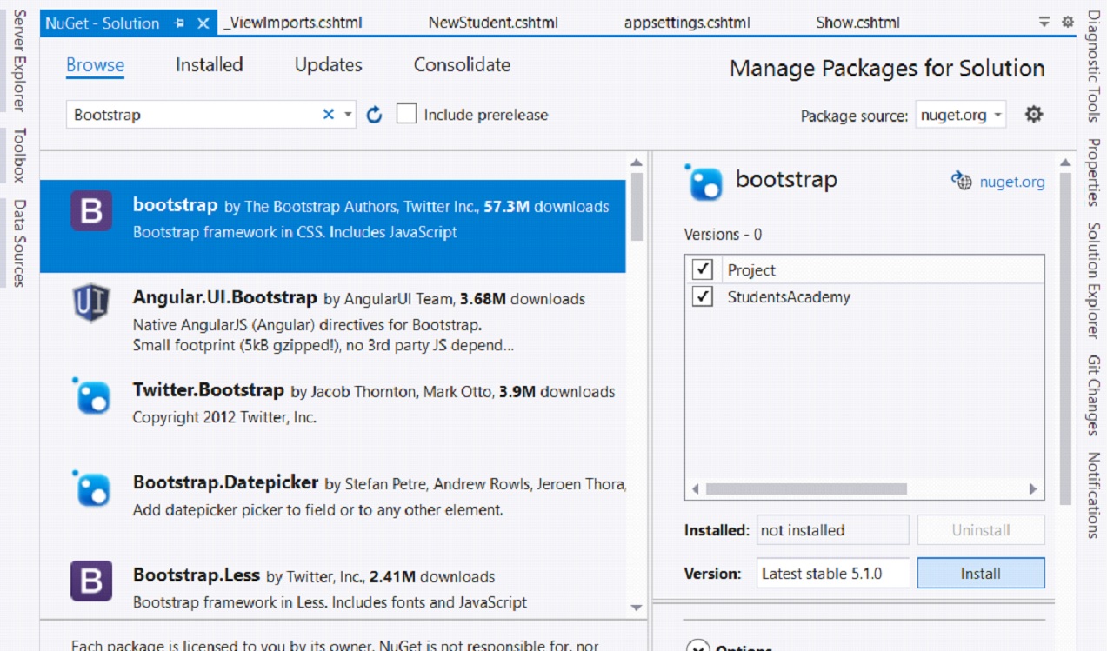
Task: Click the purple bootstrap package icon in list
Action: 91,211
